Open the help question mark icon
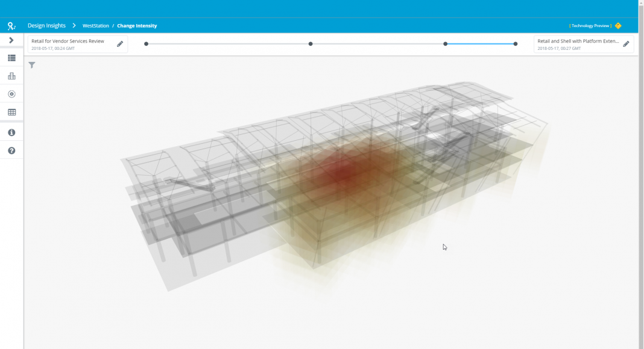The height and width of the screenshot is (349, 644). [11, 151]
